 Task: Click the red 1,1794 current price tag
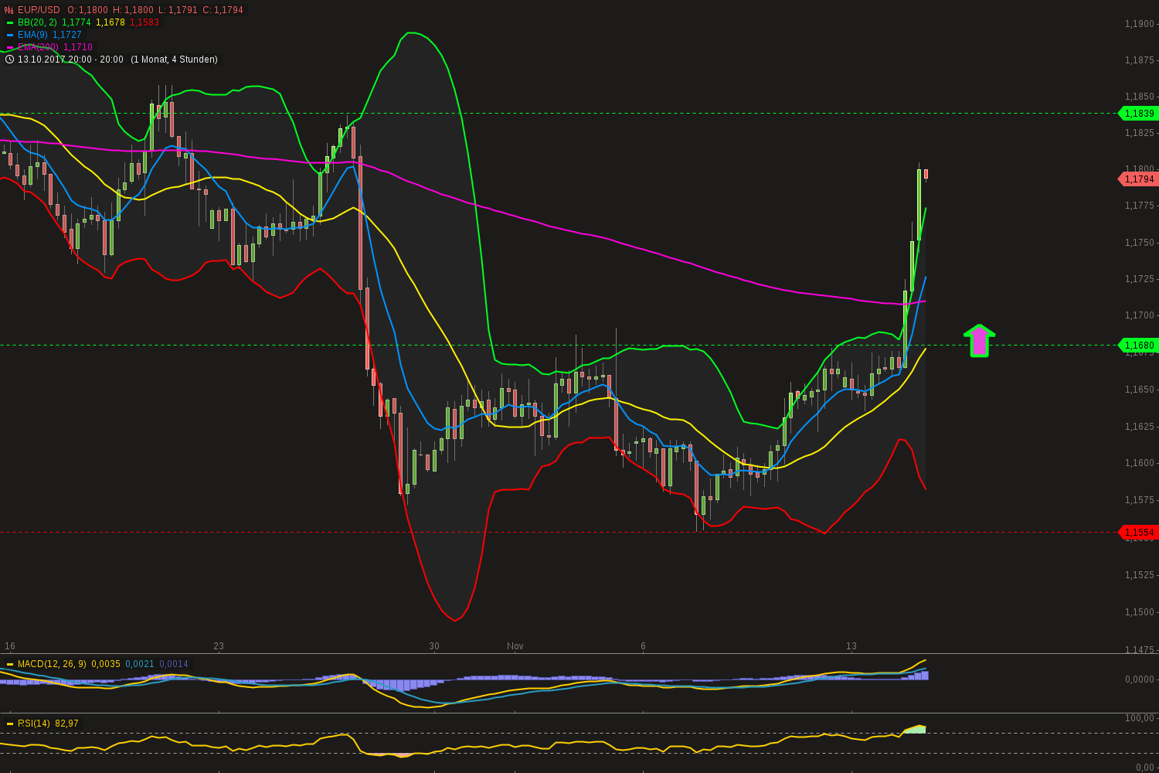(1137, 179)
